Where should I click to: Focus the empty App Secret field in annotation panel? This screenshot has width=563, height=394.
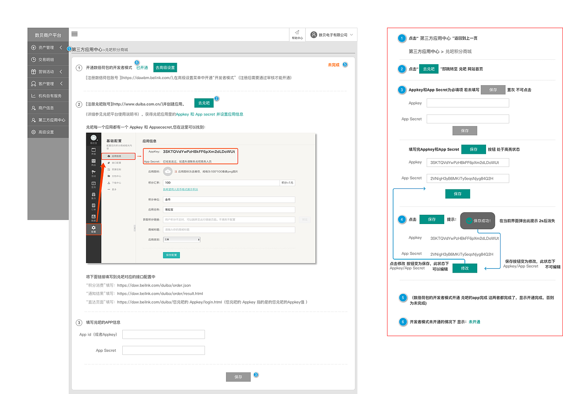pos(468,119)
